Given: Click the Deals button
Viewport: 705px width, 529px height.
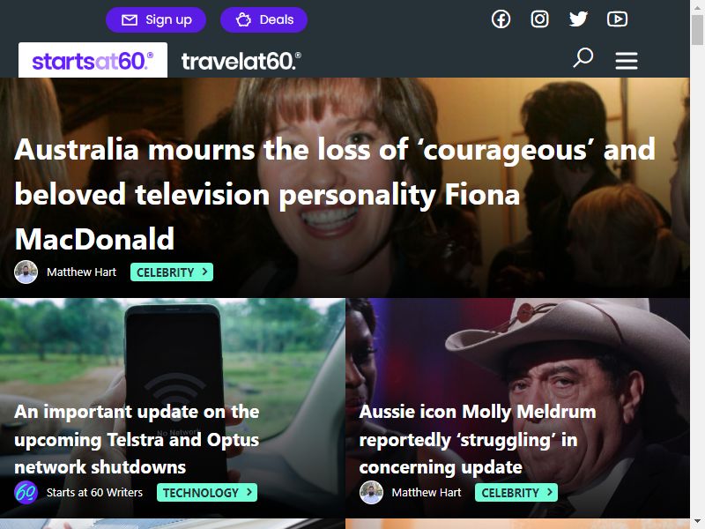Looking at the screenshot, I should coord(263,19).
